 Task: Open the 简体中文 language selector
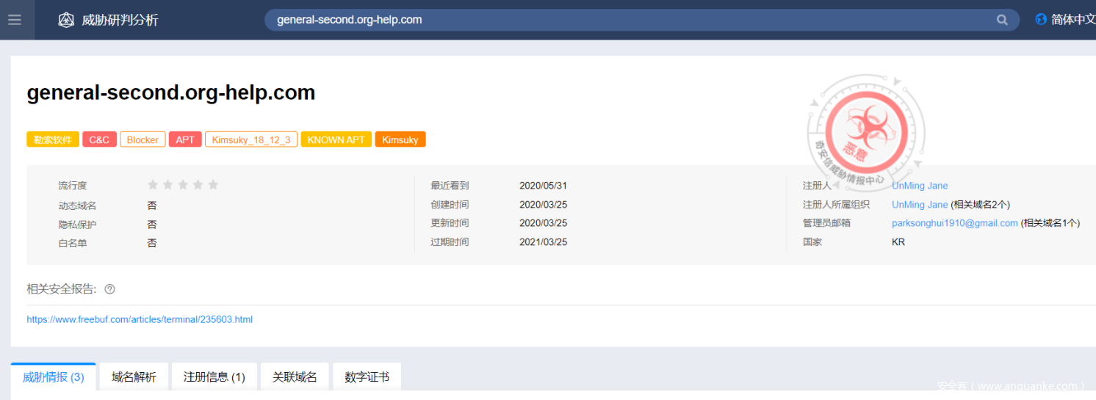click(x=1073, y=20)
